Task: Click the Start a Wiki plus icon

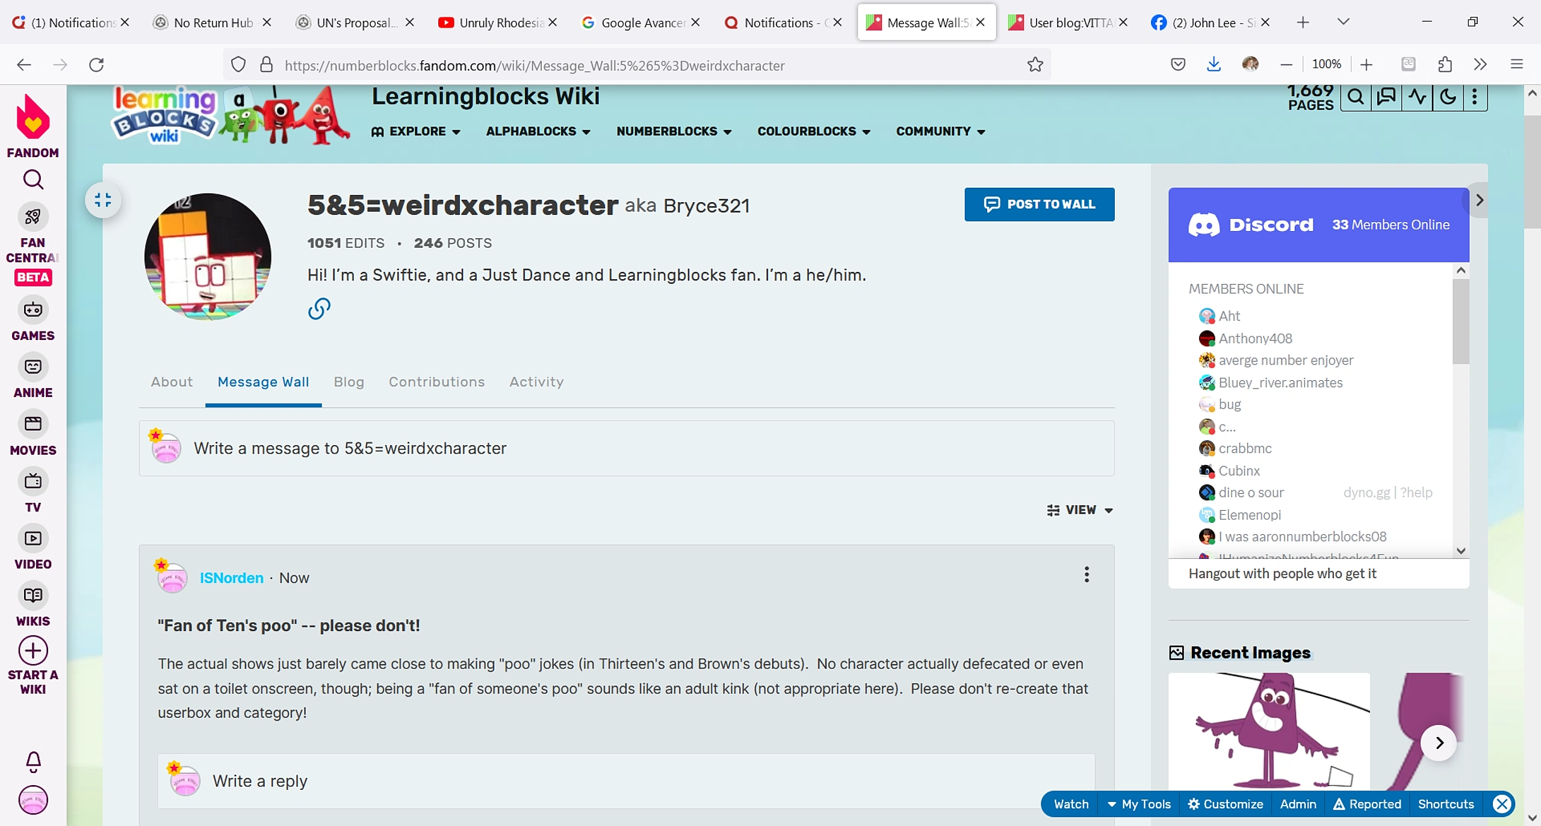Action: pyautogui.click(x=32, y=650)
